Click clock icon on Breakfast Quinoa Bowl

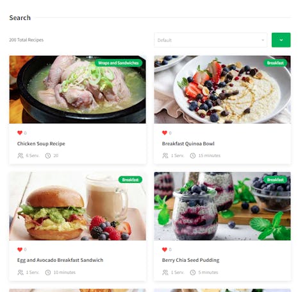click(193, 155)
